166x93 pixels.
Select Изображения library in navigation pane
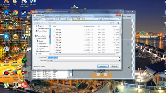[x=43, y=46]
